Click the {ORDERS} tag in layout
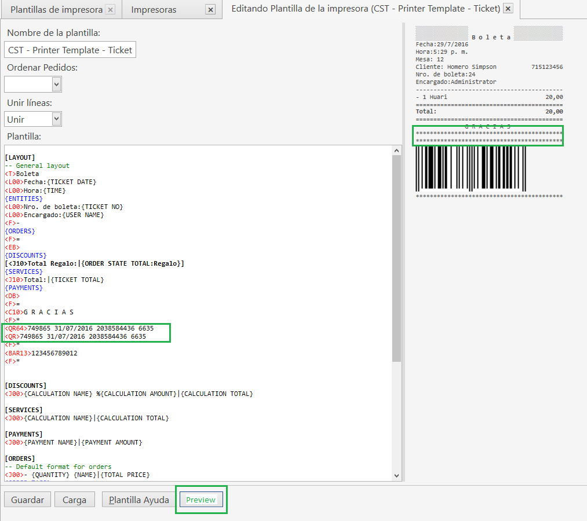 click(20, 231)
